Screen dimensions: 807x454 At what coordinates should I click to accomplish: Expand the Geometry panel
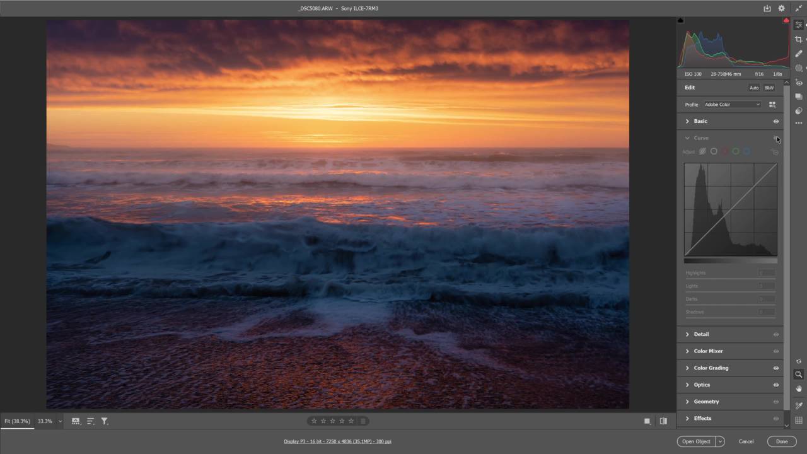[706, 402]
